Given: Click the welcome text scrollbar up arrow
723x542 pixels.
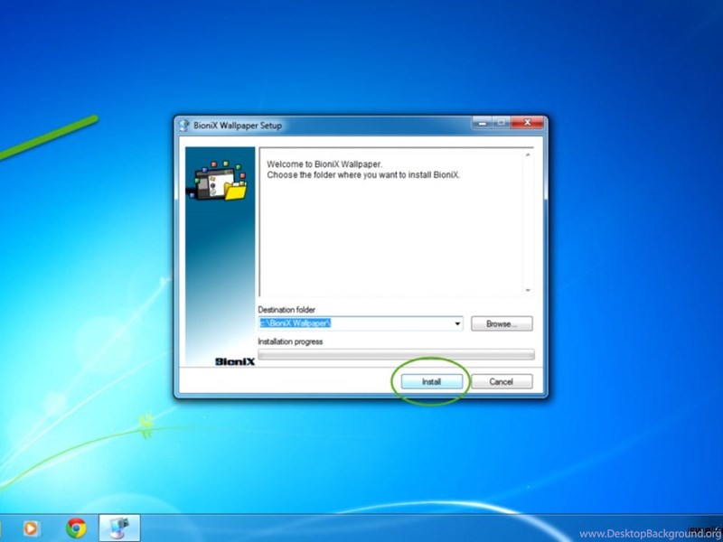Looking at the screenshot, I should 528,154.
